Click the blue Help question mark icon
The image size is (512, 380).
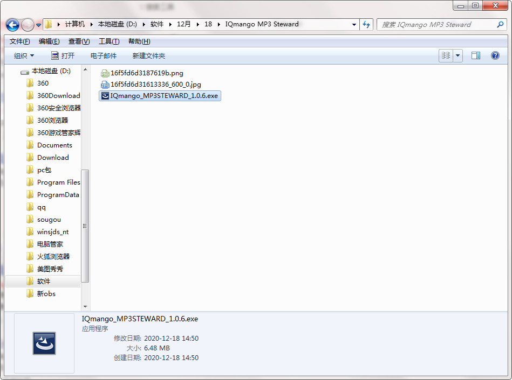(x=495, y=55)
